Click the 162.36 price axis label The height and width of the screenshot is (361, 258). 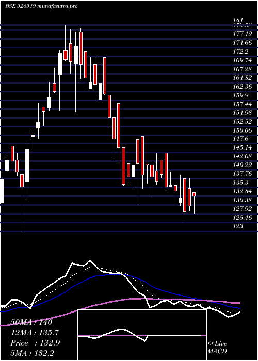pyautogui.click(x=243, y=87)
